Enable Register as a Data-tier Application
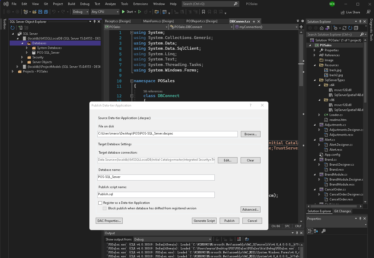Viewport: 374px width, 258px height. coord(100,203)
